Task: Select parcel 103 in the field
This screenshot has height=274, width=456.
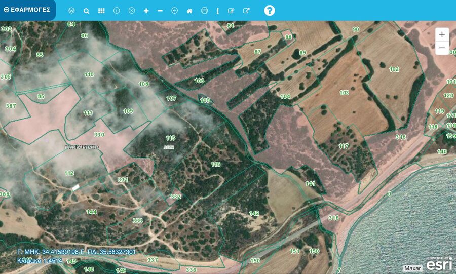Action: [344, 93]
